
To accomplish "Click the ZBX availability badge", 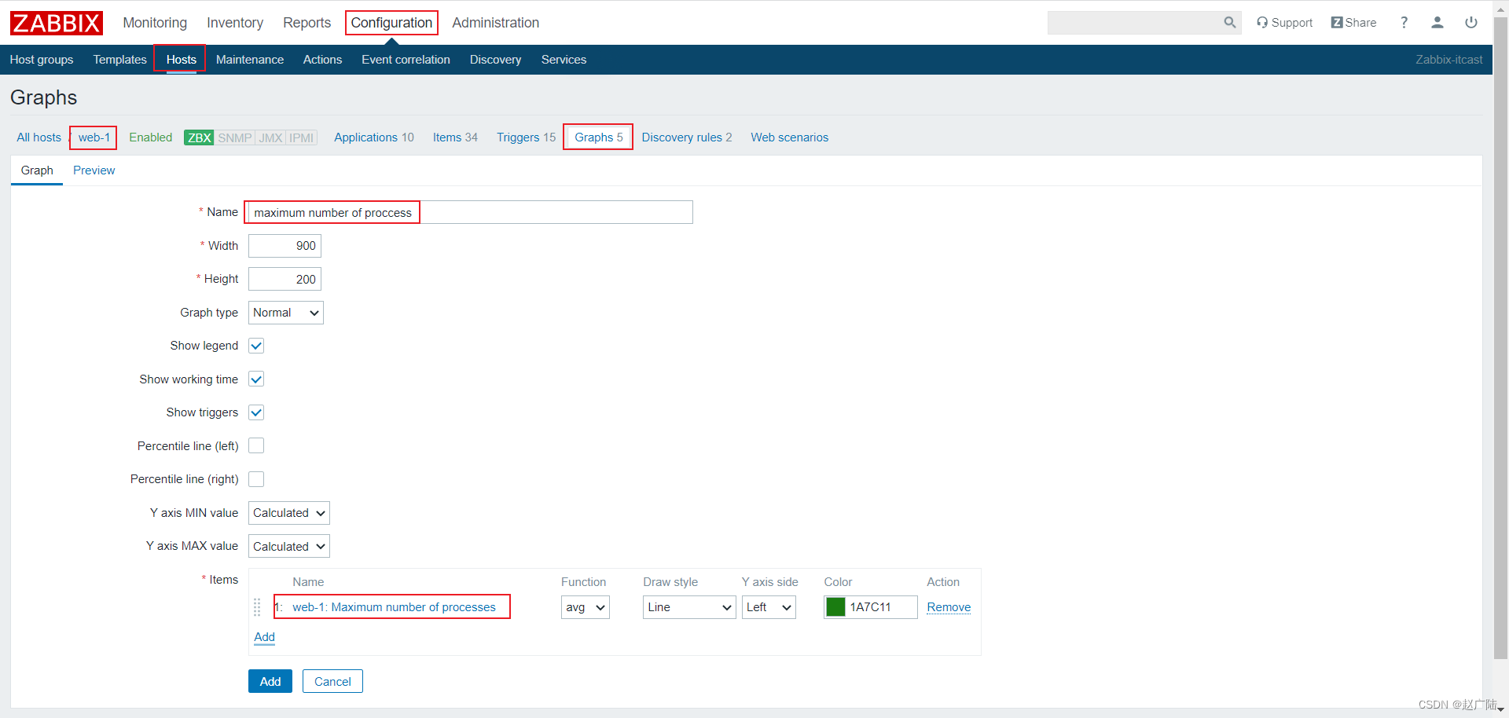I will [x=199, y=137].
